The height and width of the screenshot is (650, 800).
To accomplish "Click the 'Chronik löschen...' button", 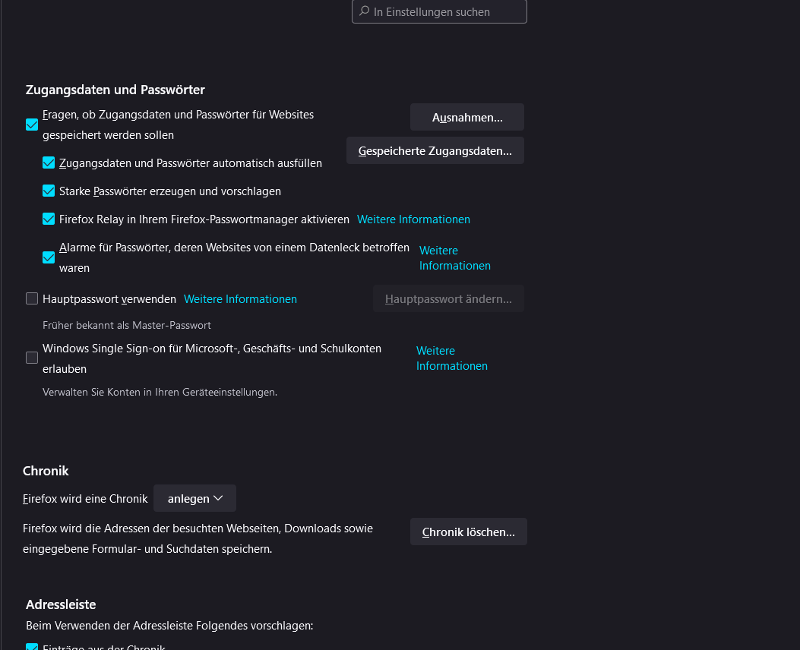I will (x=469, y=532).
